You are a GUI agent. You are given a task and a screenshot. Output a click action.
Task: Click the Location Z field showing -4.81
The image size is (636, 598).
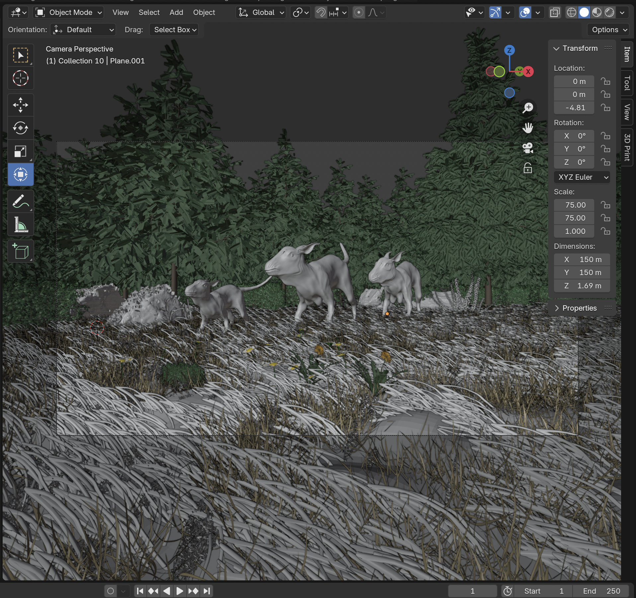[574, 108]
